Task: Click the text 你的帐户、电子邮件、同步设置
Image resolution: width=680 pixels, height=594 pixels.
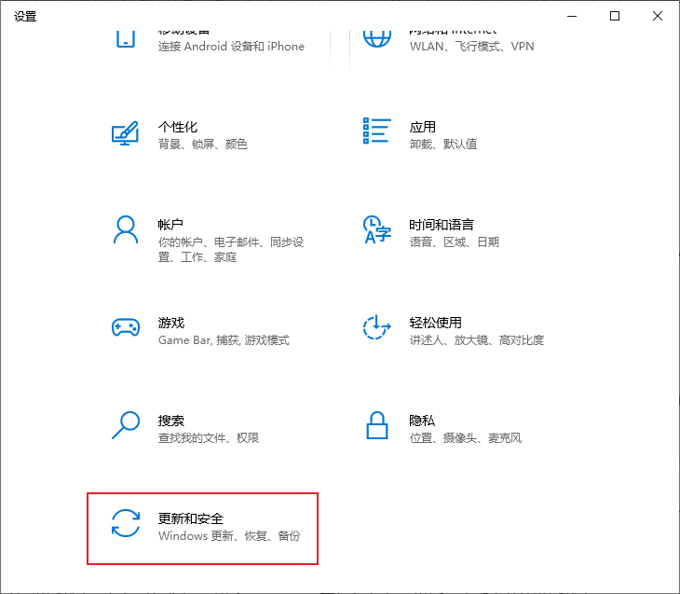Action: point(231,250)
